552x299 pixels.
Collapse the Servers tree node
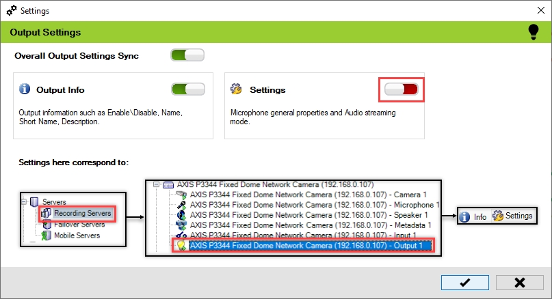[25, 203]
